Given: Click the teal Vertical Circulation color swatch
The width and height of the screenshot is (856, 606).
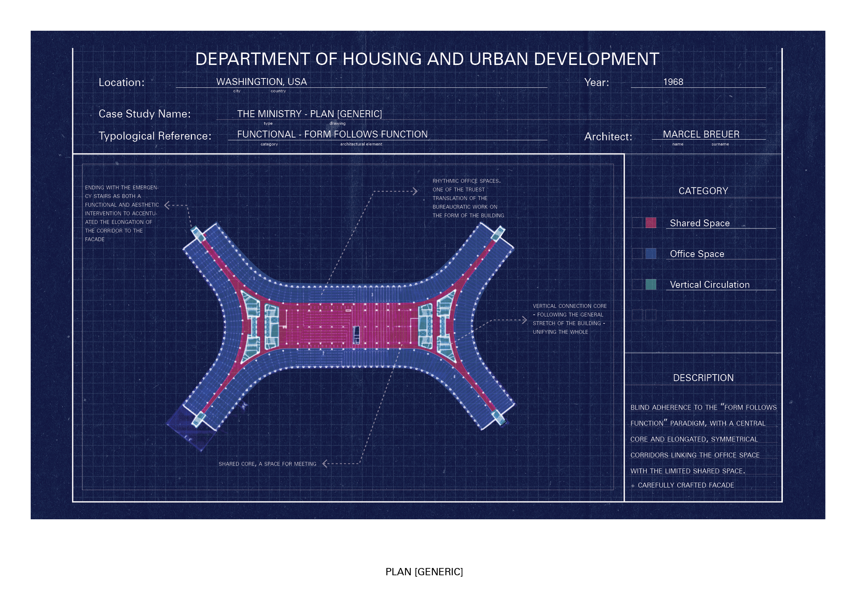Looking at the screenshot, I should tap(651, 284).
